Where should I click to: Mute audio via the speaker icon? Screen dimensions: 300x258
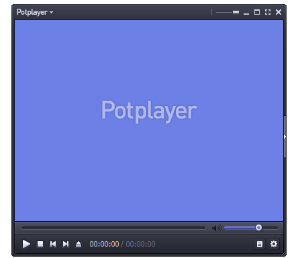[216, 228]
